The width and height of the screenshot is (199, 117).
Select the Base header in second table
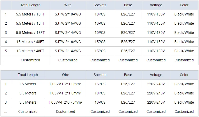(128, 75)
